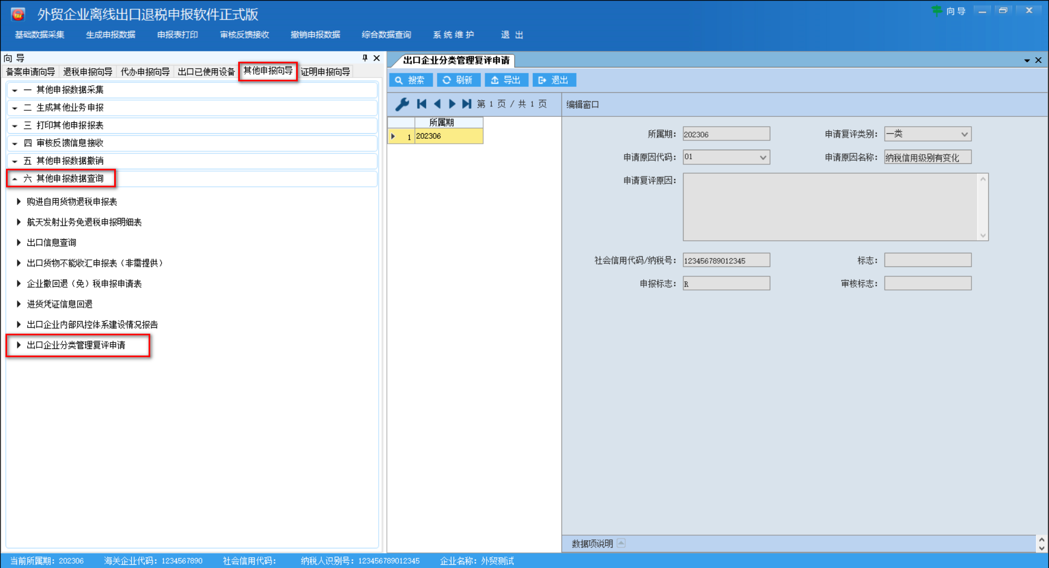Click the 申请复评原因 text area
The image size is (1049, 568).
[x=830, y=207]
